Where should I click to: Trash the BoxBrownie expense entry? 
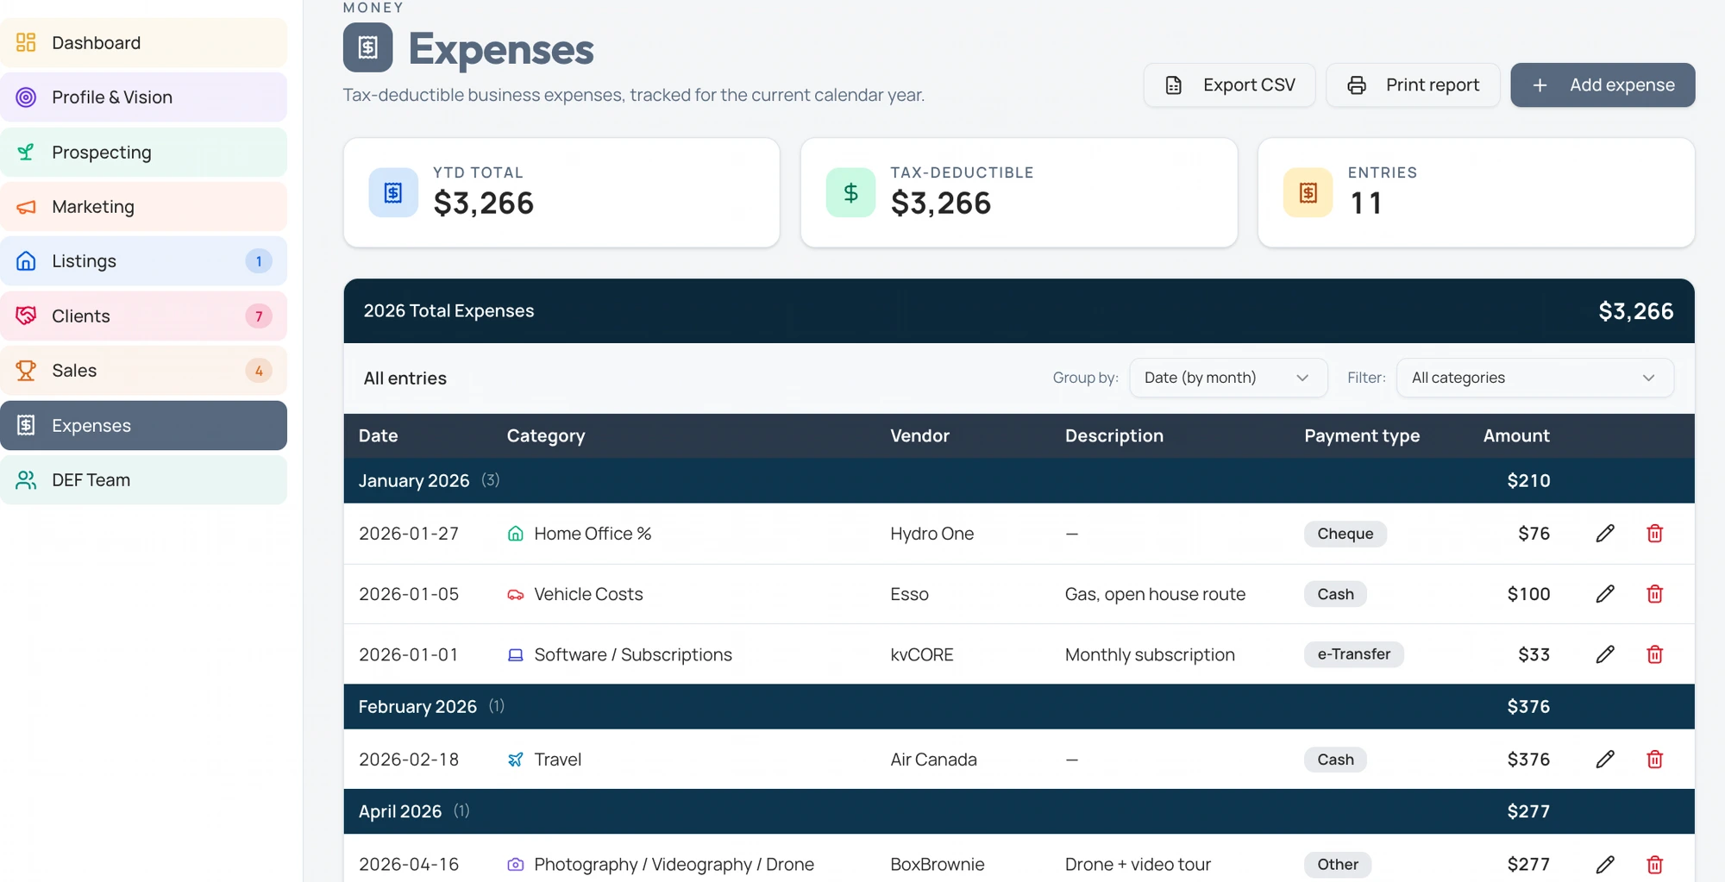click(1654, 864)
